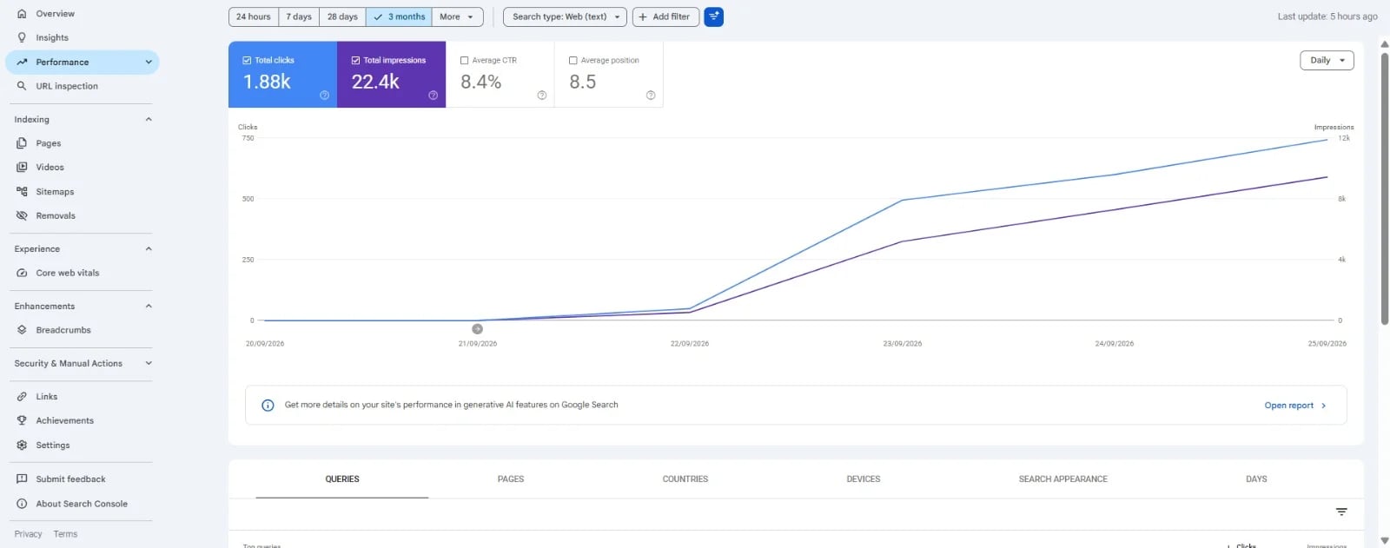Click the Pages icon under Indexing
Image resolution: width=1390 pixels, height=548 pixels.
(x=22, y=143)
